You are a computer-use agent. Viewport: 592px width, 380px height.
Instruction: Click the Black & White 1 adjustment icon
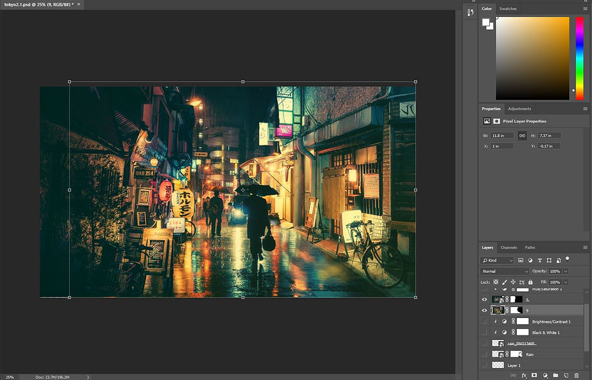pyautogui.click(x=504, y=332)
